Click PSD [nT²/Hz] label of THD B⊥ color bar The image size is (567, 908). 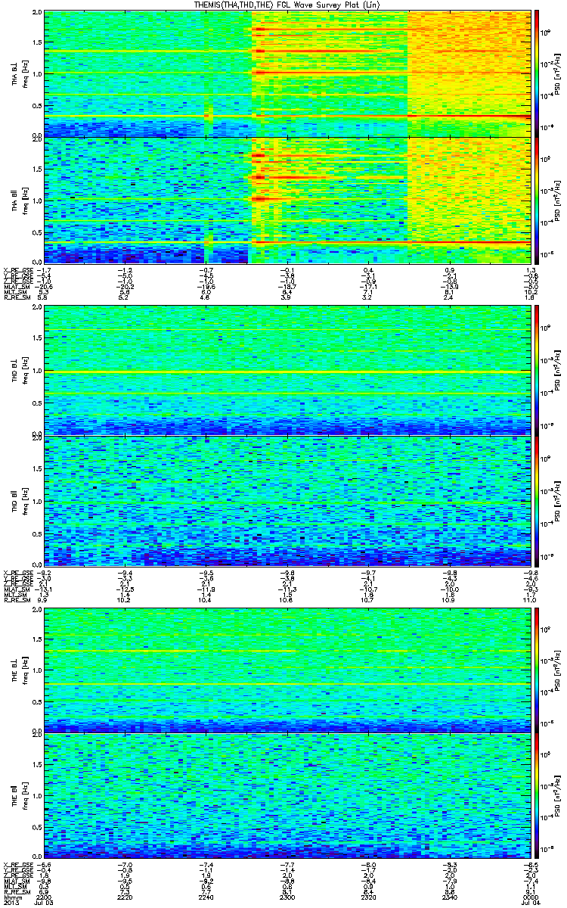pyautogui.click(x=557, y=372)
